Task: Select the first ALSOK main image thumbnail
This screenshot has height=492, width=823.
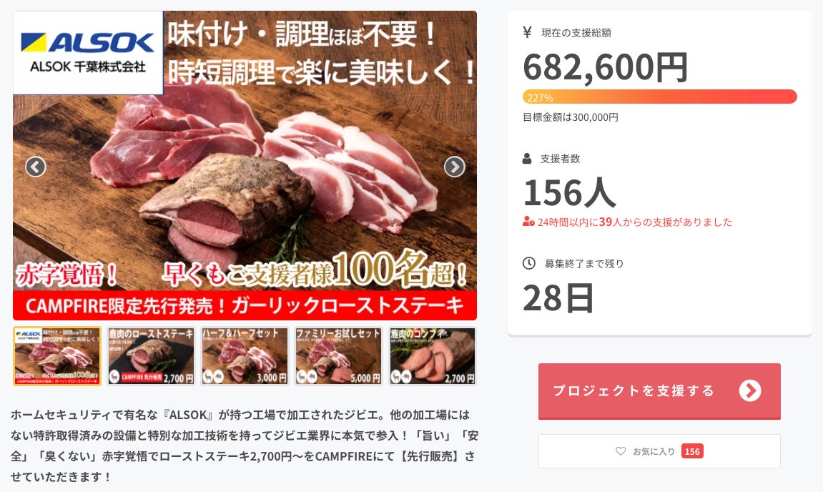Action: tap(57, 356)
